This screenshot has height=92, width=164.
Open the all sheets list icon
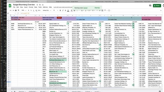point(15,91)
